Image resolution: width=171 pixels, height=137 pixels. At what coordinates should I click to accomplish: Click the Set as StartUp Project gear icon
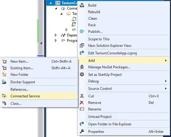(82, 74)
